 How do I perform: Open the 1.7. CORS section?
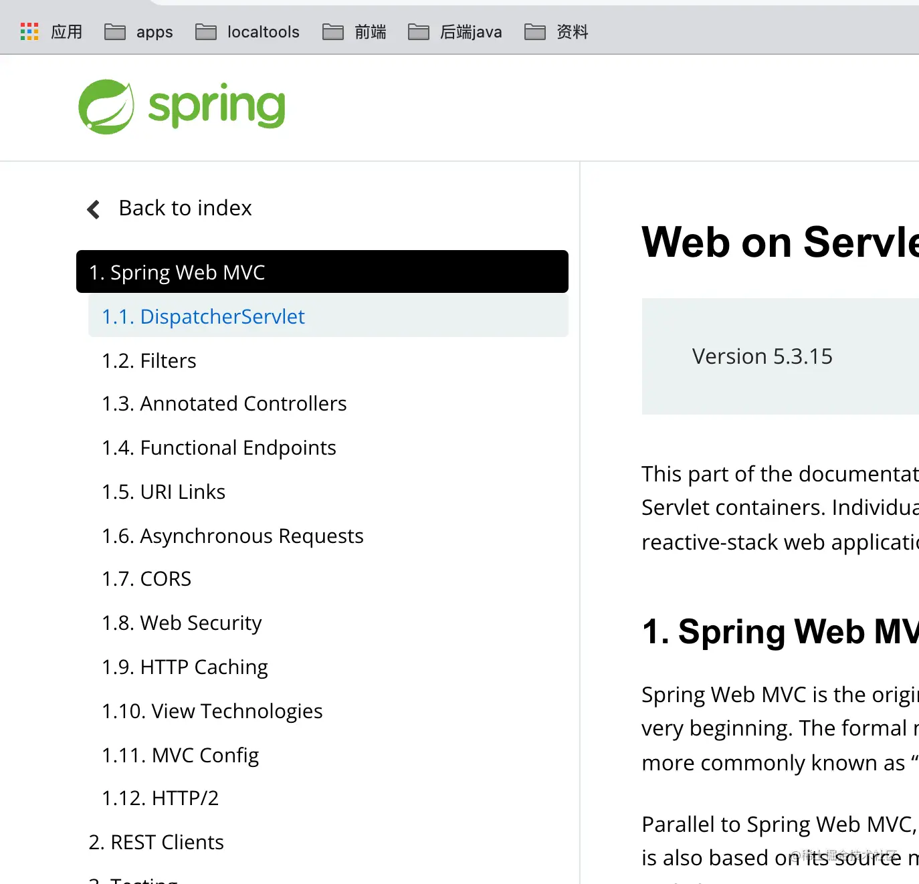pyautogui.click(x=146, y=578)
